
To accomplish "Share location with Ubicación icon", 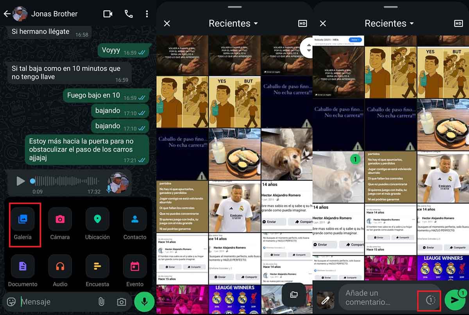I will tap(97, 224).
